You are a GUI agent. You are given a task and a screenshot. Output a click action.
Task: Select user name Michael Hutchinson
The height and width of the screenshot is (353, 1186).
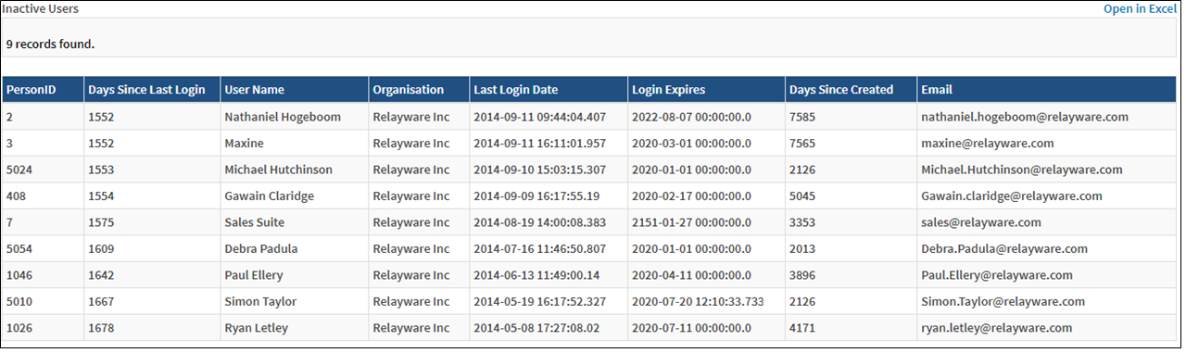click(x=278, y=170)
